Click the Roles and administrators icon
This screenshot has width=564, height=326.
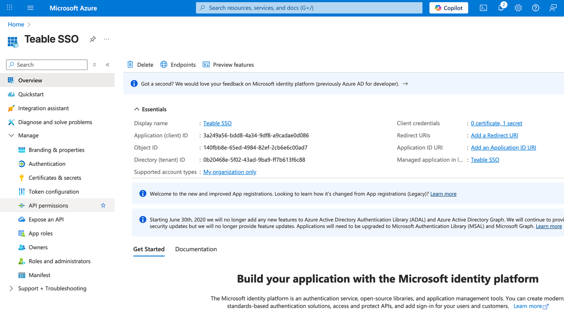pos(22,261)
